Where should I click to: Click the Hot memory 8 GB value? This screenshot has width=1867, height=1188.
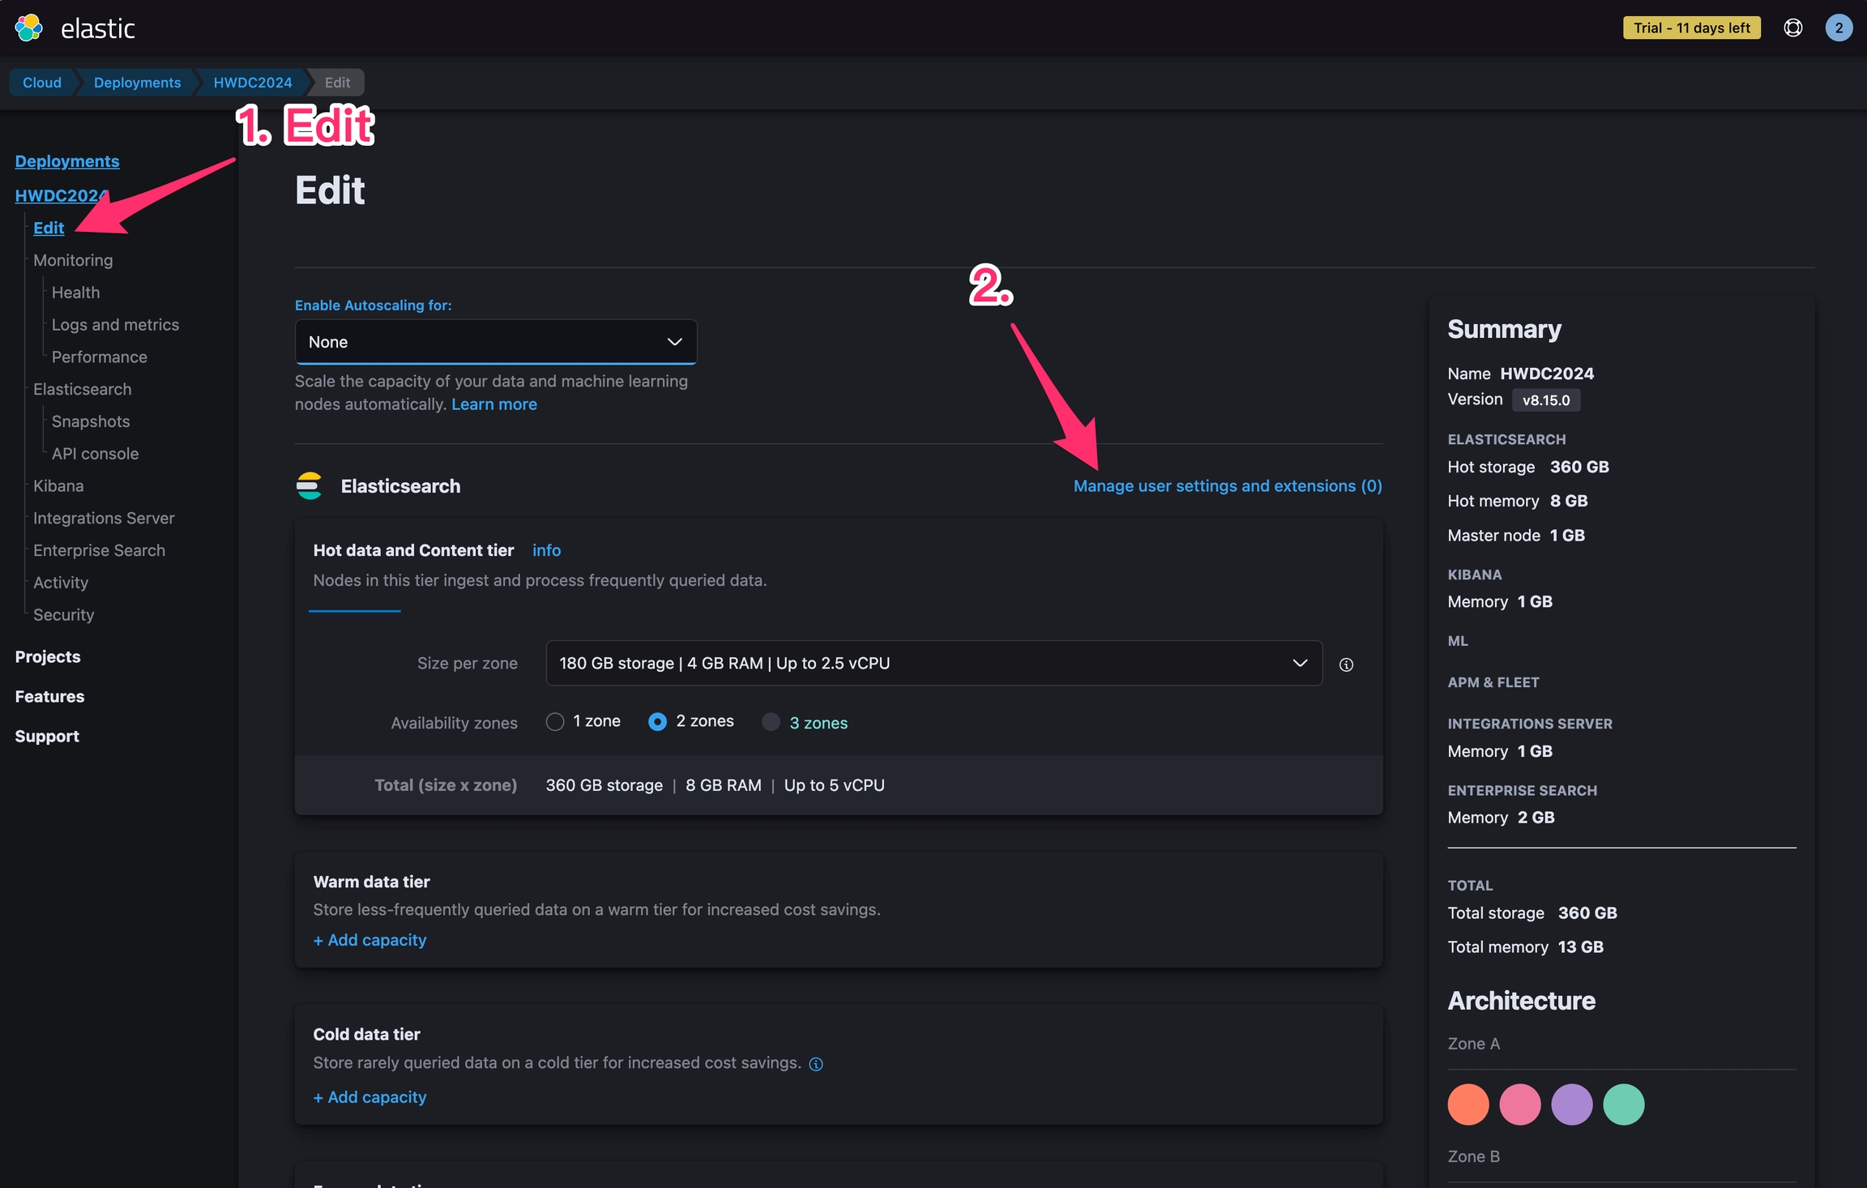[1569, 501]
